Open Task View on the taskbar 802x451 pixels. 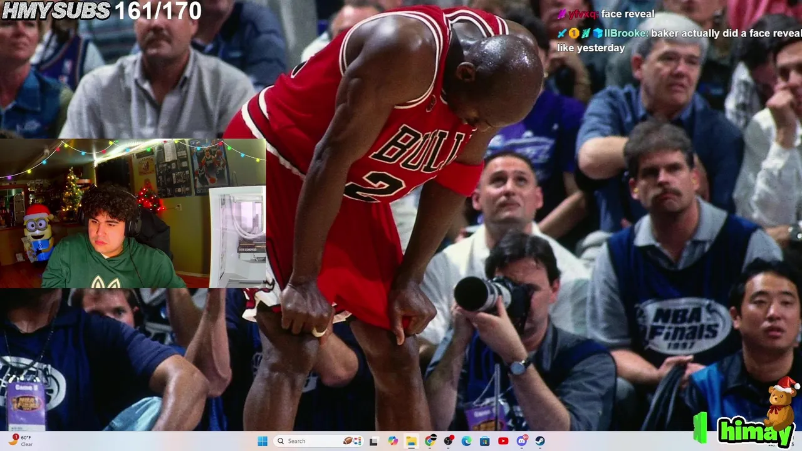click(x=373, y=441)
